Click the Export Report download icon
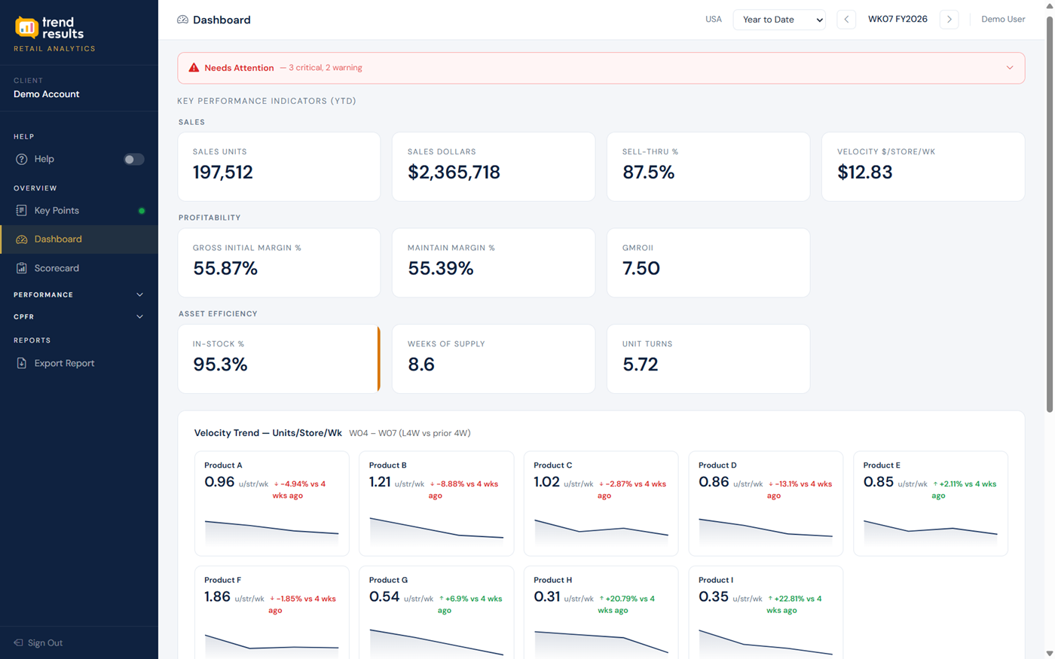The image size is (1055, 659). [x=23, y=363]
